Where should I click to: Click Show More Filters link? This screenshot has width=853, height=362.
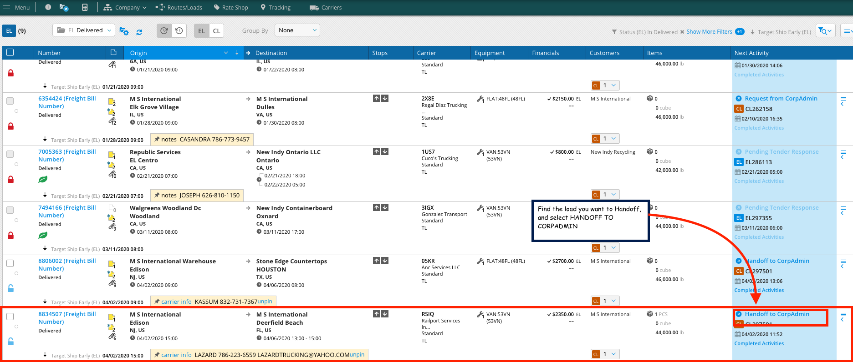pos(709,32)
